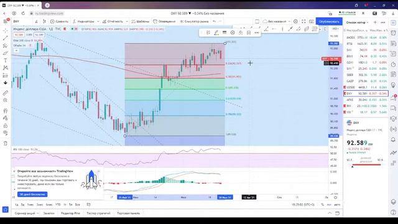The image size is (398, 224).
Task: Open watchlist three-dots menu
Action: click(383, 22)
